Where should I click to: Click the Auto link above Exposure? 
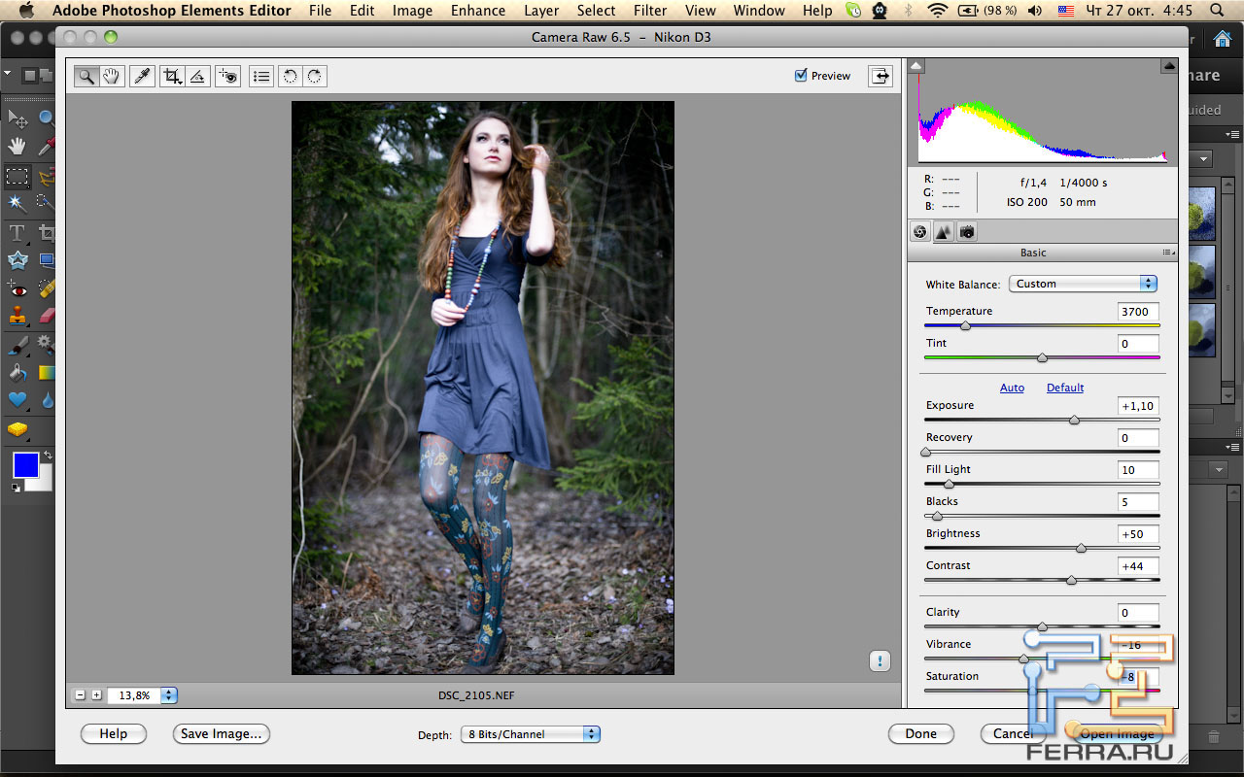(x=1012, y=388)
